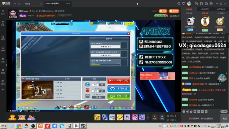The width and height of the screenshot is (229, 129).
Task: Click the 登录 login link in chat input
Action: point(191,119)
